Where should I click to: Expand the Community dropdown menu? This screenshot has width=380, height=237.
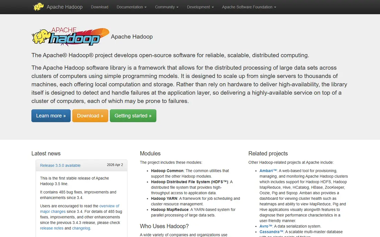pyautogui.click(x=167, y=7)
